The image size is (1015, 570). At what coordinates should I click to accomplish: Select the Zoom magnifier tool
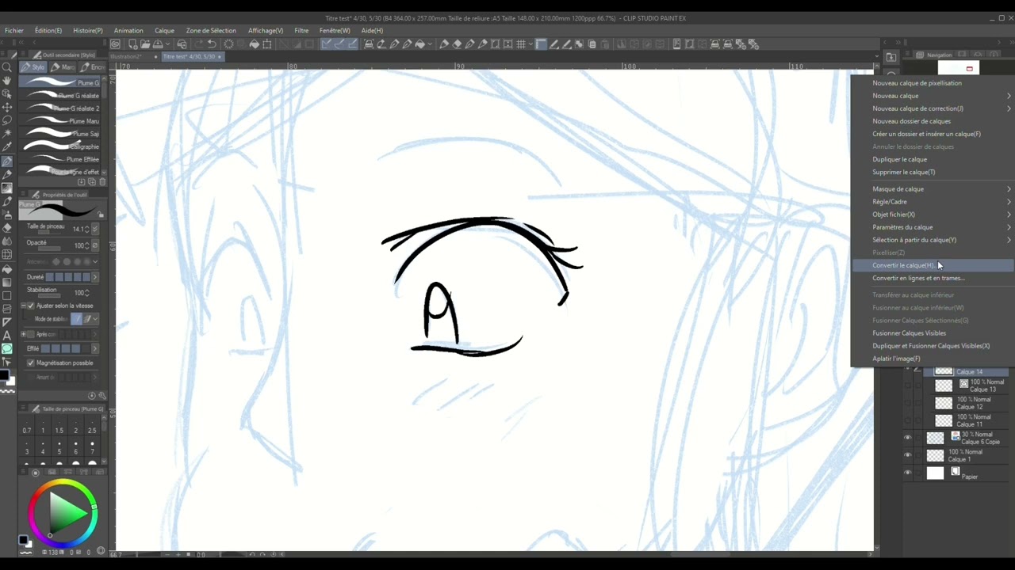pyautogui.click(x=7, y=68)
